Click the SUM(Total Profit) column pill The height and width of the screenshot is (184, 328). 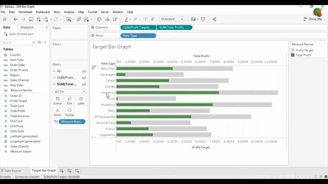point(174,27)
